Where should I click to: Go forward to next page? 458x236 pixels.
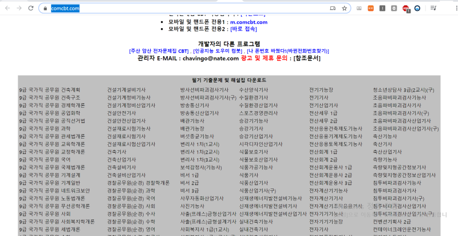[19, 8]
